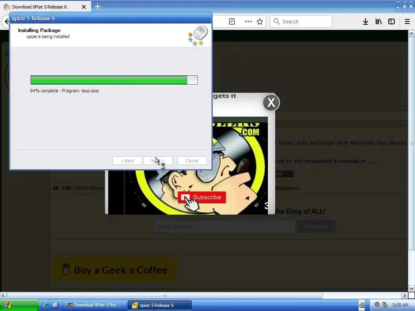
Task: Click the installer green progress bar
Action: point(114,80)
